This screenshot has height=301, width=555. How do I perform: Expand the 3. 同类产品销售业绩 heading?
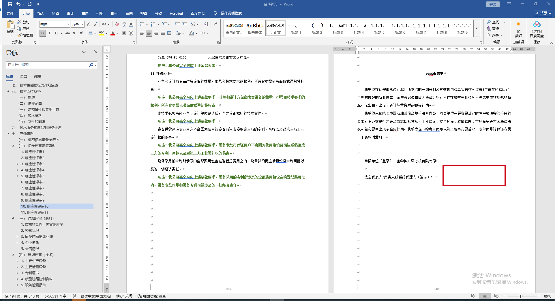[17, 237]
